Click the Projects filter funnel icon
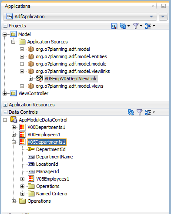The height and width of the screenshot is (214, 171). click(135, 26)
